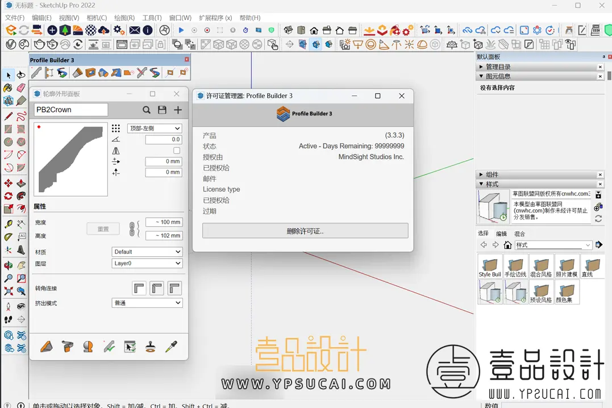This screenshot has width=612, height=408.
Task: Choose the Paint Bucket tool
Action: click(8, 88)
